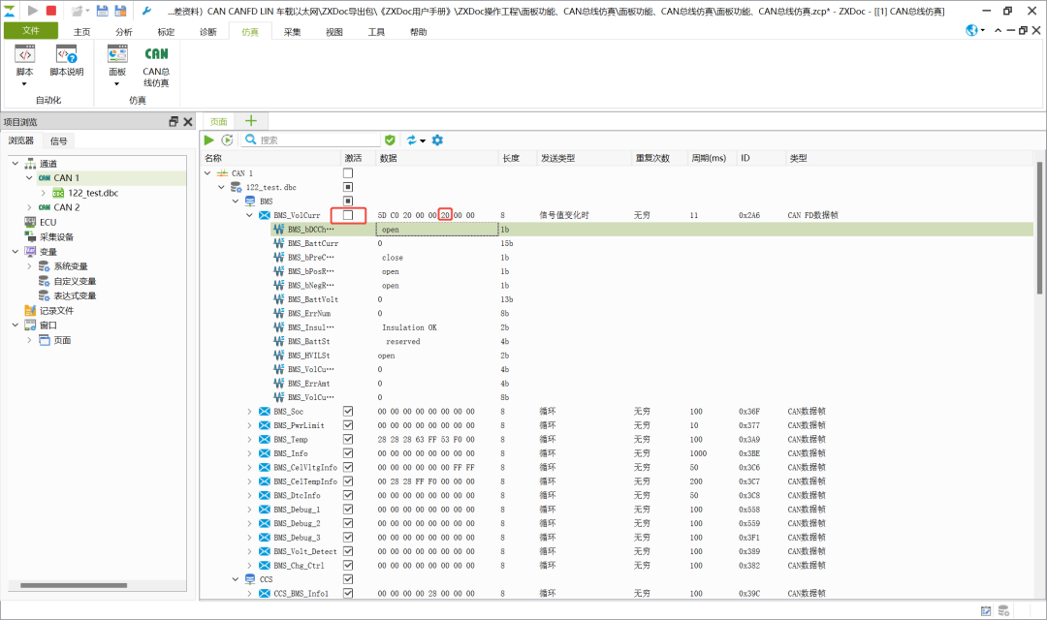1047x620 pixels.
Task: Click the BMS_bDCCh value cell showing open
Action: click(x=437, y=229)
